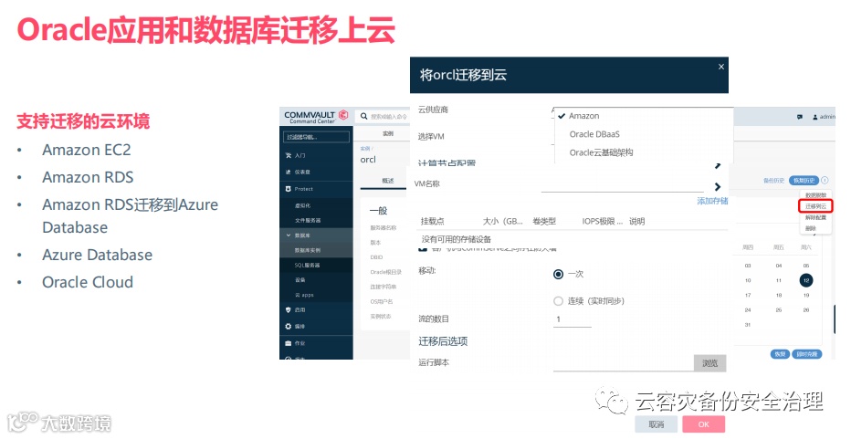Click the 流的数目 input showing 1
Screen dimensions: 851x439
pos(572,319)
